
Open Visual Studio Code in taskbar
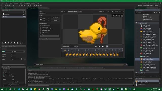click(x=19, y=89)
